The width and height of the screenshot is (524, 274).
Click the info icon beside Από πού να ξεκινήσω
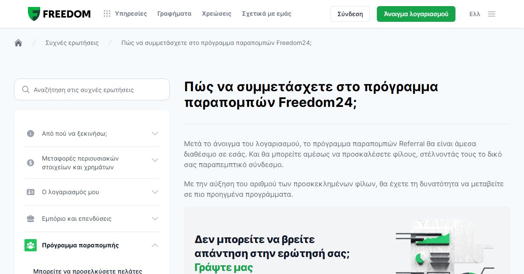pyautogui.click(x=31, y=134)
